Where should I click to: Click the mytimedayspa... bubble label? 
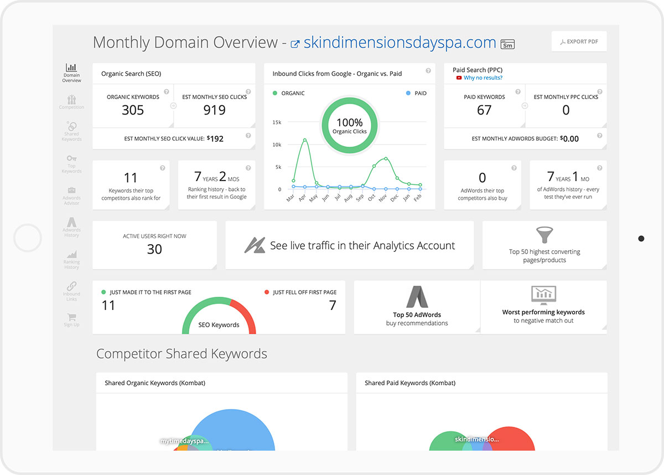click(185, 441)
